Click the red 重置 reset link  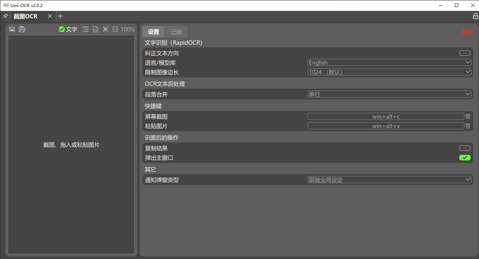pos(467,32)
